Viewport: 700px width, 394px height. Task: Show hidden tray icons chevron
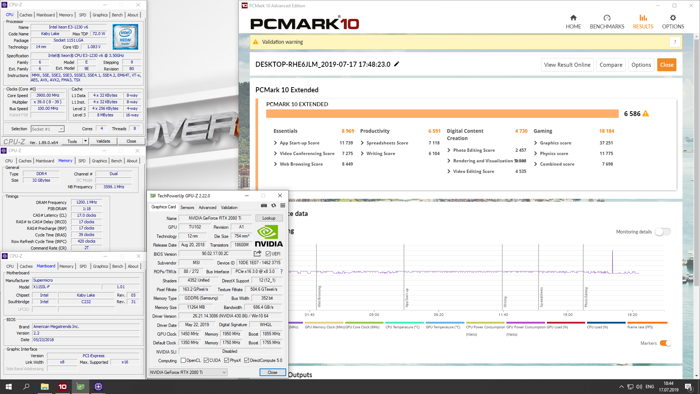tap(621, 387)
